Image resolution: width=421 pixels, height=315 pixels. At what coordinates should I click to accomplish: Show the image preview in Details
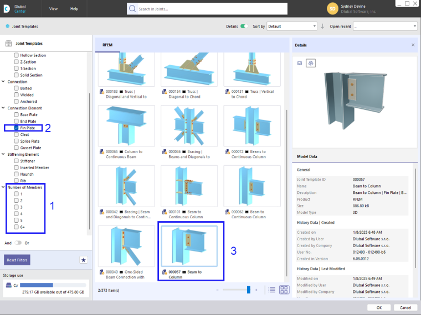pyautogui.click(x=300, y=63)
